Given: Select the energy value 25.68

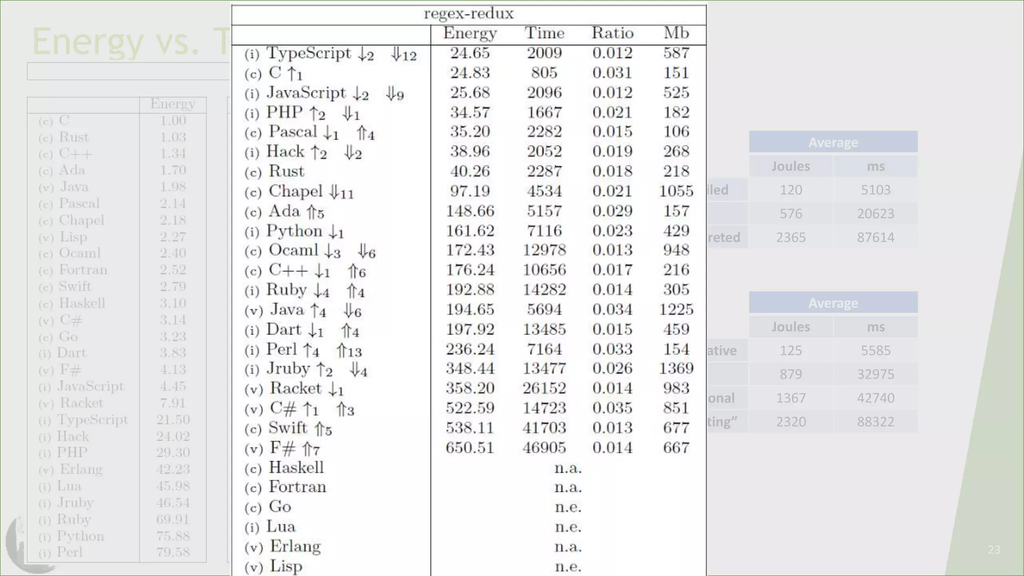Looking at the screenshot, I should (x=469, y=92).
